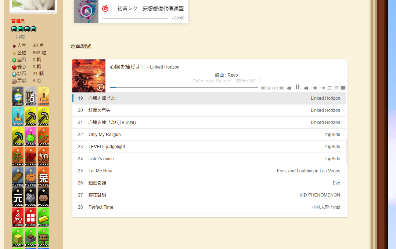Toggle the repeat loop mode
This screenshot has height=249, width=396.
pos(329,88)
